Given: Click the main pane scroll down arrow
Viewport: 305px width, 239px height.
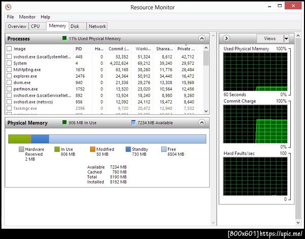Looking at the screenshot, I should (213, 222).
